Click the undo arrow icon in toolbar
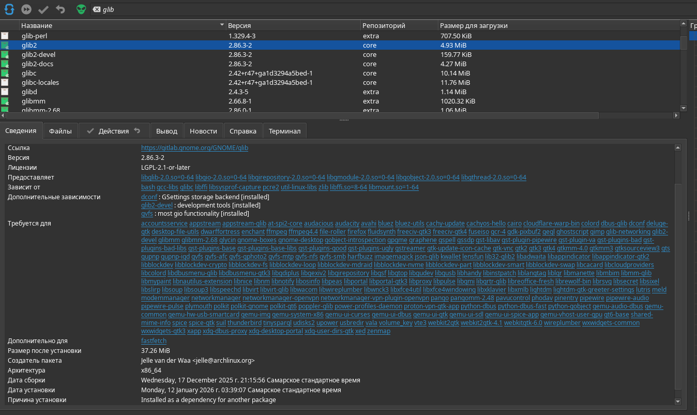 coord(60,9)
